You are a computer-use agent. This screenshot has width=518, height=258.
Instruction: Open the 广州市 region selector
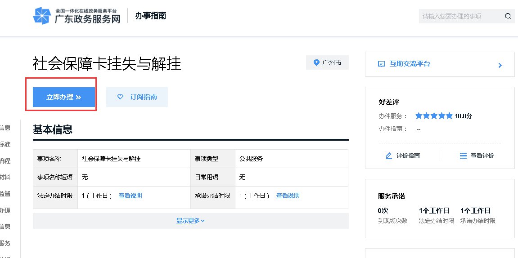(x=328, y=62)
